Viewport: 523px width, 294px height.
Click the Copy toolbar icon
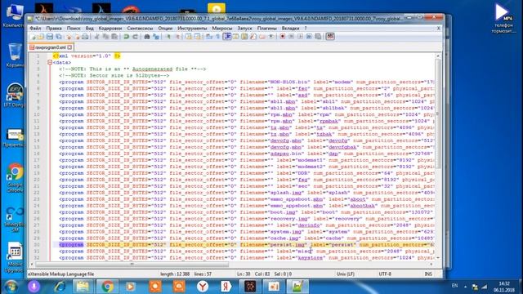[105, 37]
